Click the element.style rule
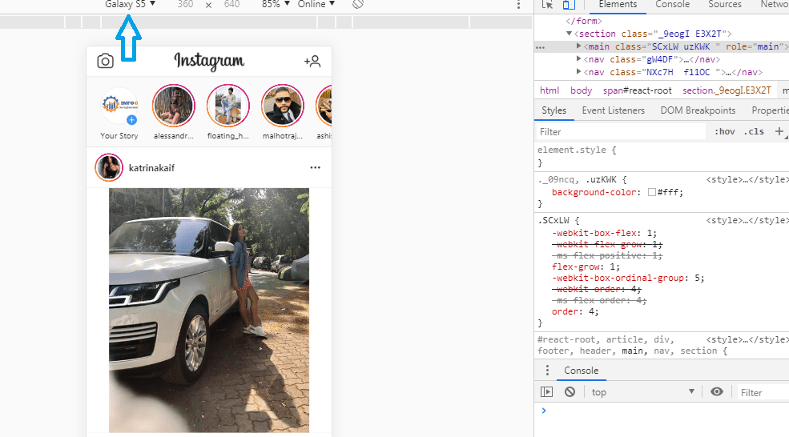This screenshot has width=789, height=437. point(577,150)
